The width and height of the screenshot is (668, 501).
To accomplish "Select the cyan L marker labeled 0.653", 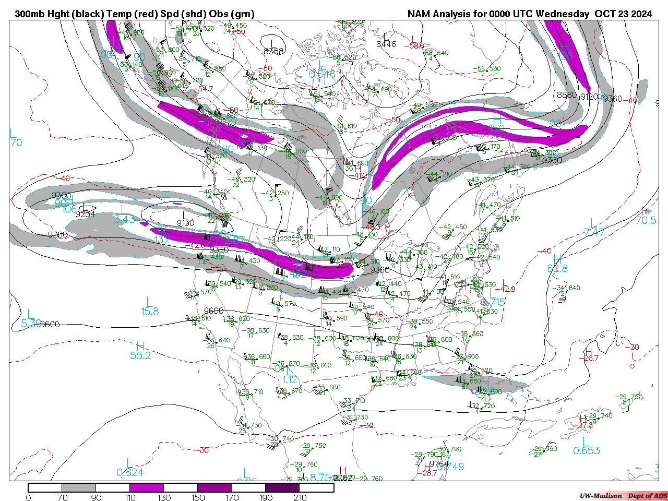I will pos(586,441).
